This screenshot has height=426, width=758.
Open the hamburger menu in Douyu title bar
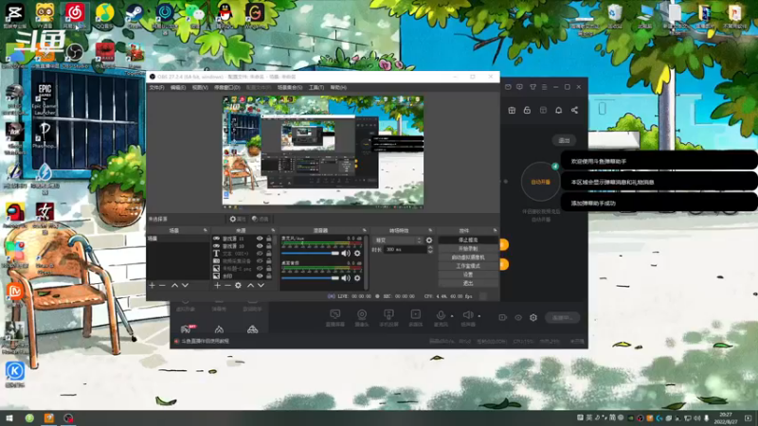point(544,87)
